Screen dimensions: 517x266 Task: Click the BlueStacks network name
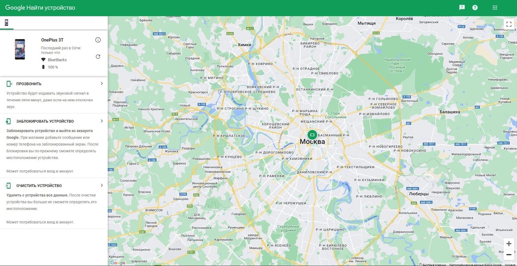pos(57,60)
